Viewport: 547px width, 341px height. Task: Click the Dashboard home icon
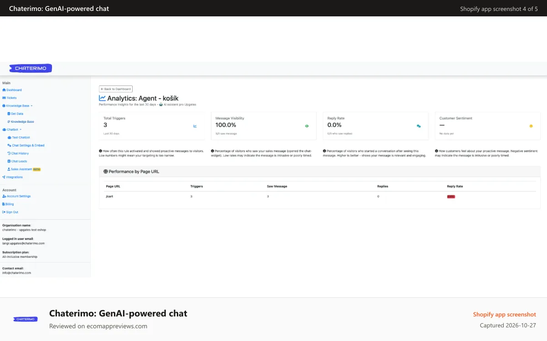(x=4, y=90)
